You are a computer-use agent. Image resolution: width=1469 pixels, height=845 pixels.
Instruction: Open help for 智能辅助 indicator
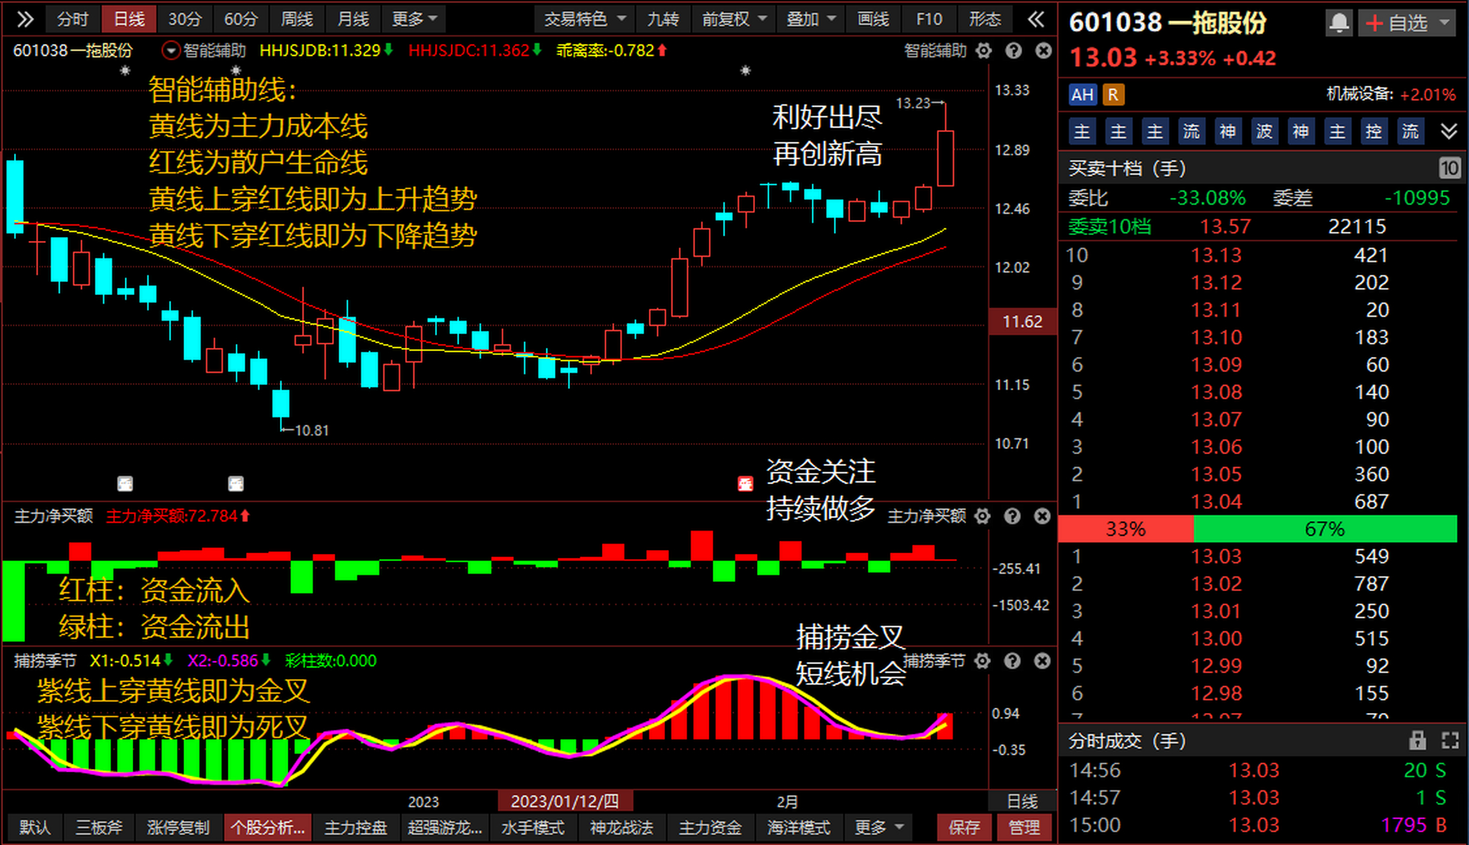(1013, 51)
